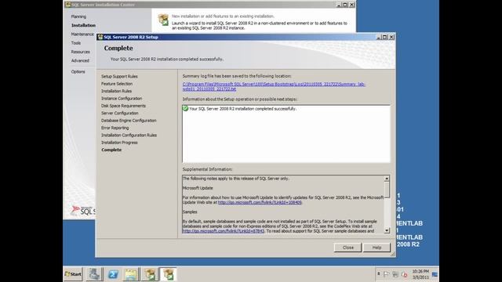The image size is (502, 282).
Task: Select Tools in Installation Center sidebar
Action: click(76, 43)
